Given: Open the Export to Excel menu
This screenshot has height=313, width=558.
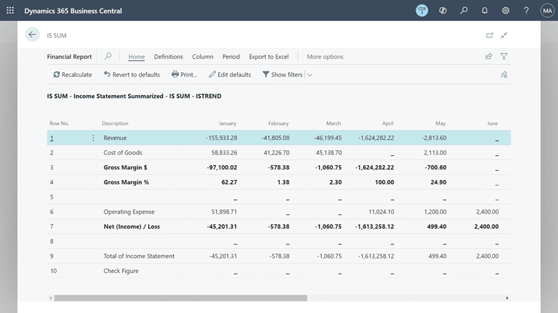Looking at the screenshot, I should pyautogui.click(x=268, y=56).
